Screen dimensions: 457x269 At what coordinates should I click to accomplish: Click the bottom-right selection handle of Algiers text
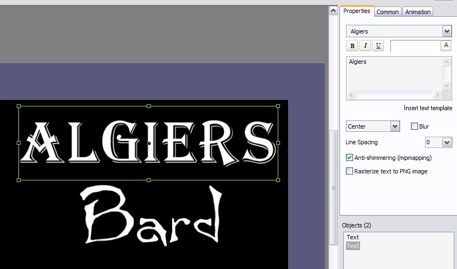[278, 180]
